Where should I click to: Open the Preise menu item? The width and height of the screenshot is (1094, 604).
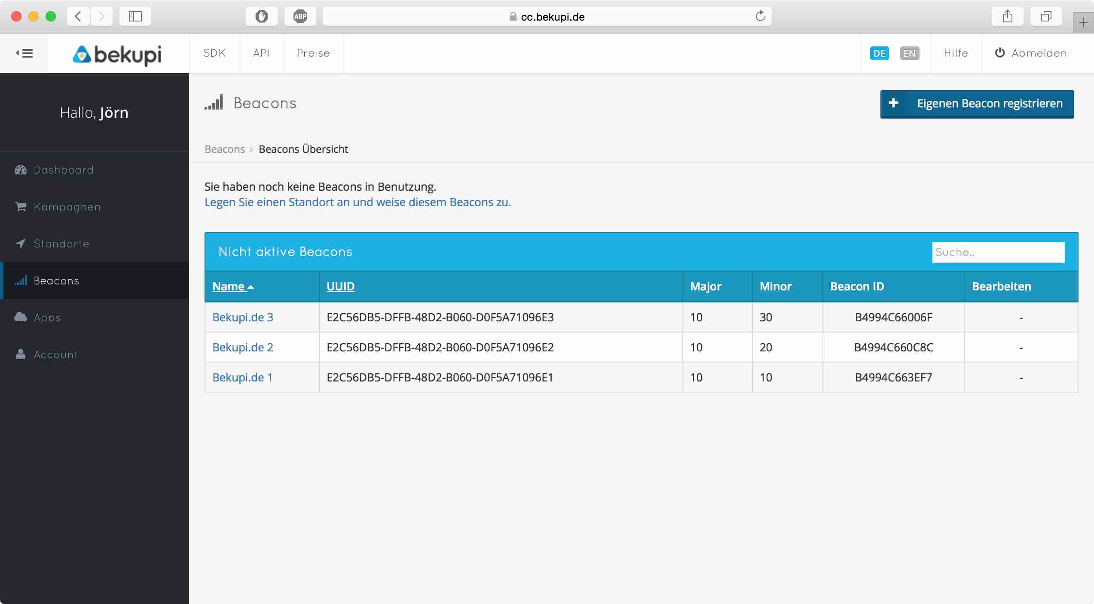tap(313, 53)
